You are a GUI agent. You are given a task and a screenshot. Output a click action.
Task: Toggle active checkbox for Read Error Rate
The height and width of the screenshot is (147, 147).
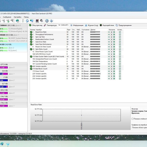(x=120, y=32)
